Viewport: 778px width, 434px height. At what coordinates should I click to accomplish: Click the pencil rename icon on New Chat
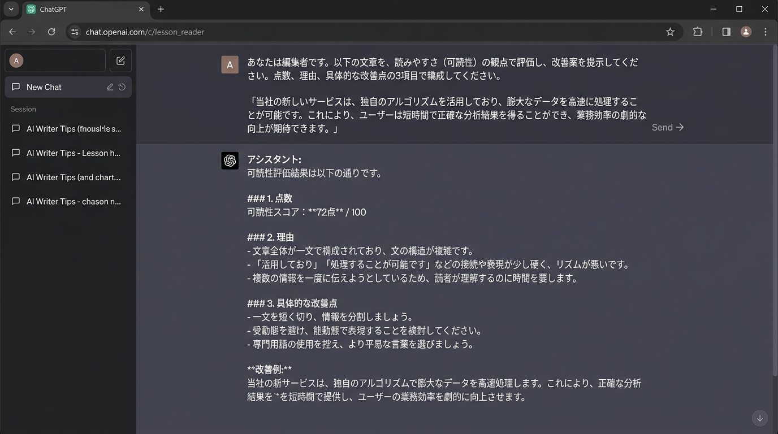110,87
